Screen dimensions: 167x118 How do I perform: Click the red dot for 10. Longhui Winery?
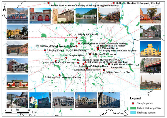66,58
